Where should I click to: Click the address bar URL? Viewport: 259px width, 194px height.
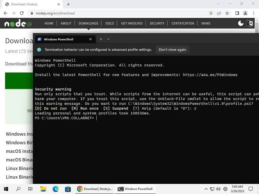pyautogui.click(x=55, y=13)
